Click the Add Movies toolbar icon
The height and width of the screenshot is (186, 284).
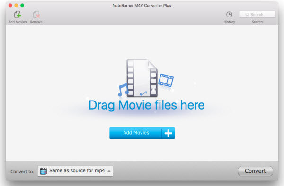18,15
